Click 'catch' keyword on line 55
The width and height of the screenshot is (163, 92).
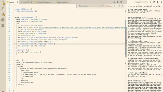18,50
